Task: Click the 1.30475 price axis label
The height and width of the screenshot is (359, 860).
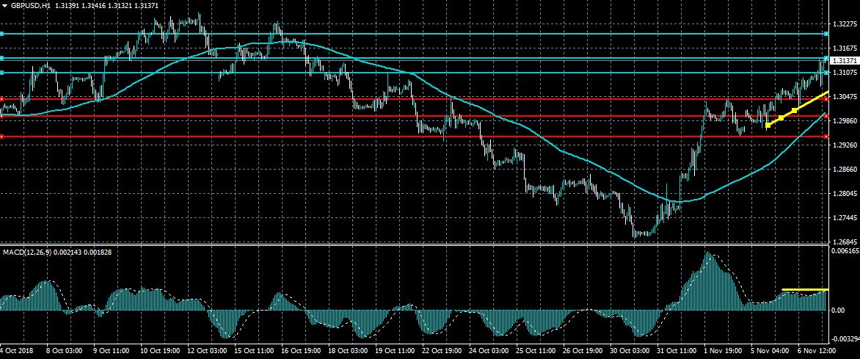Action: pyautogui.click(x=844, y=97)
